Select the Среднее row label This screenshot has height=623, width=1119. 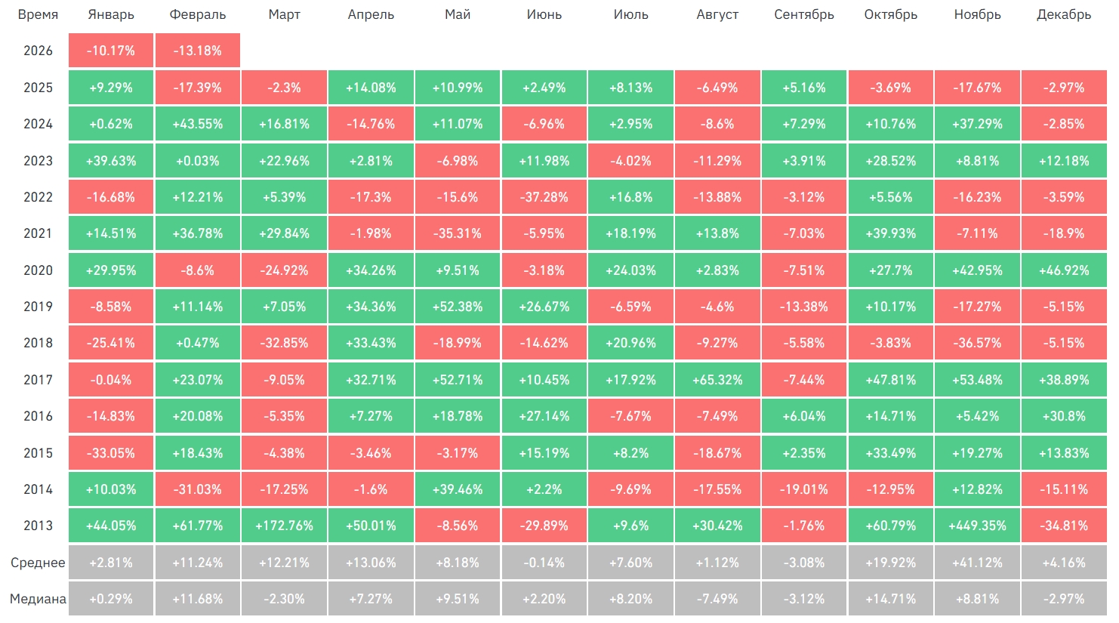tap(38, 563)
